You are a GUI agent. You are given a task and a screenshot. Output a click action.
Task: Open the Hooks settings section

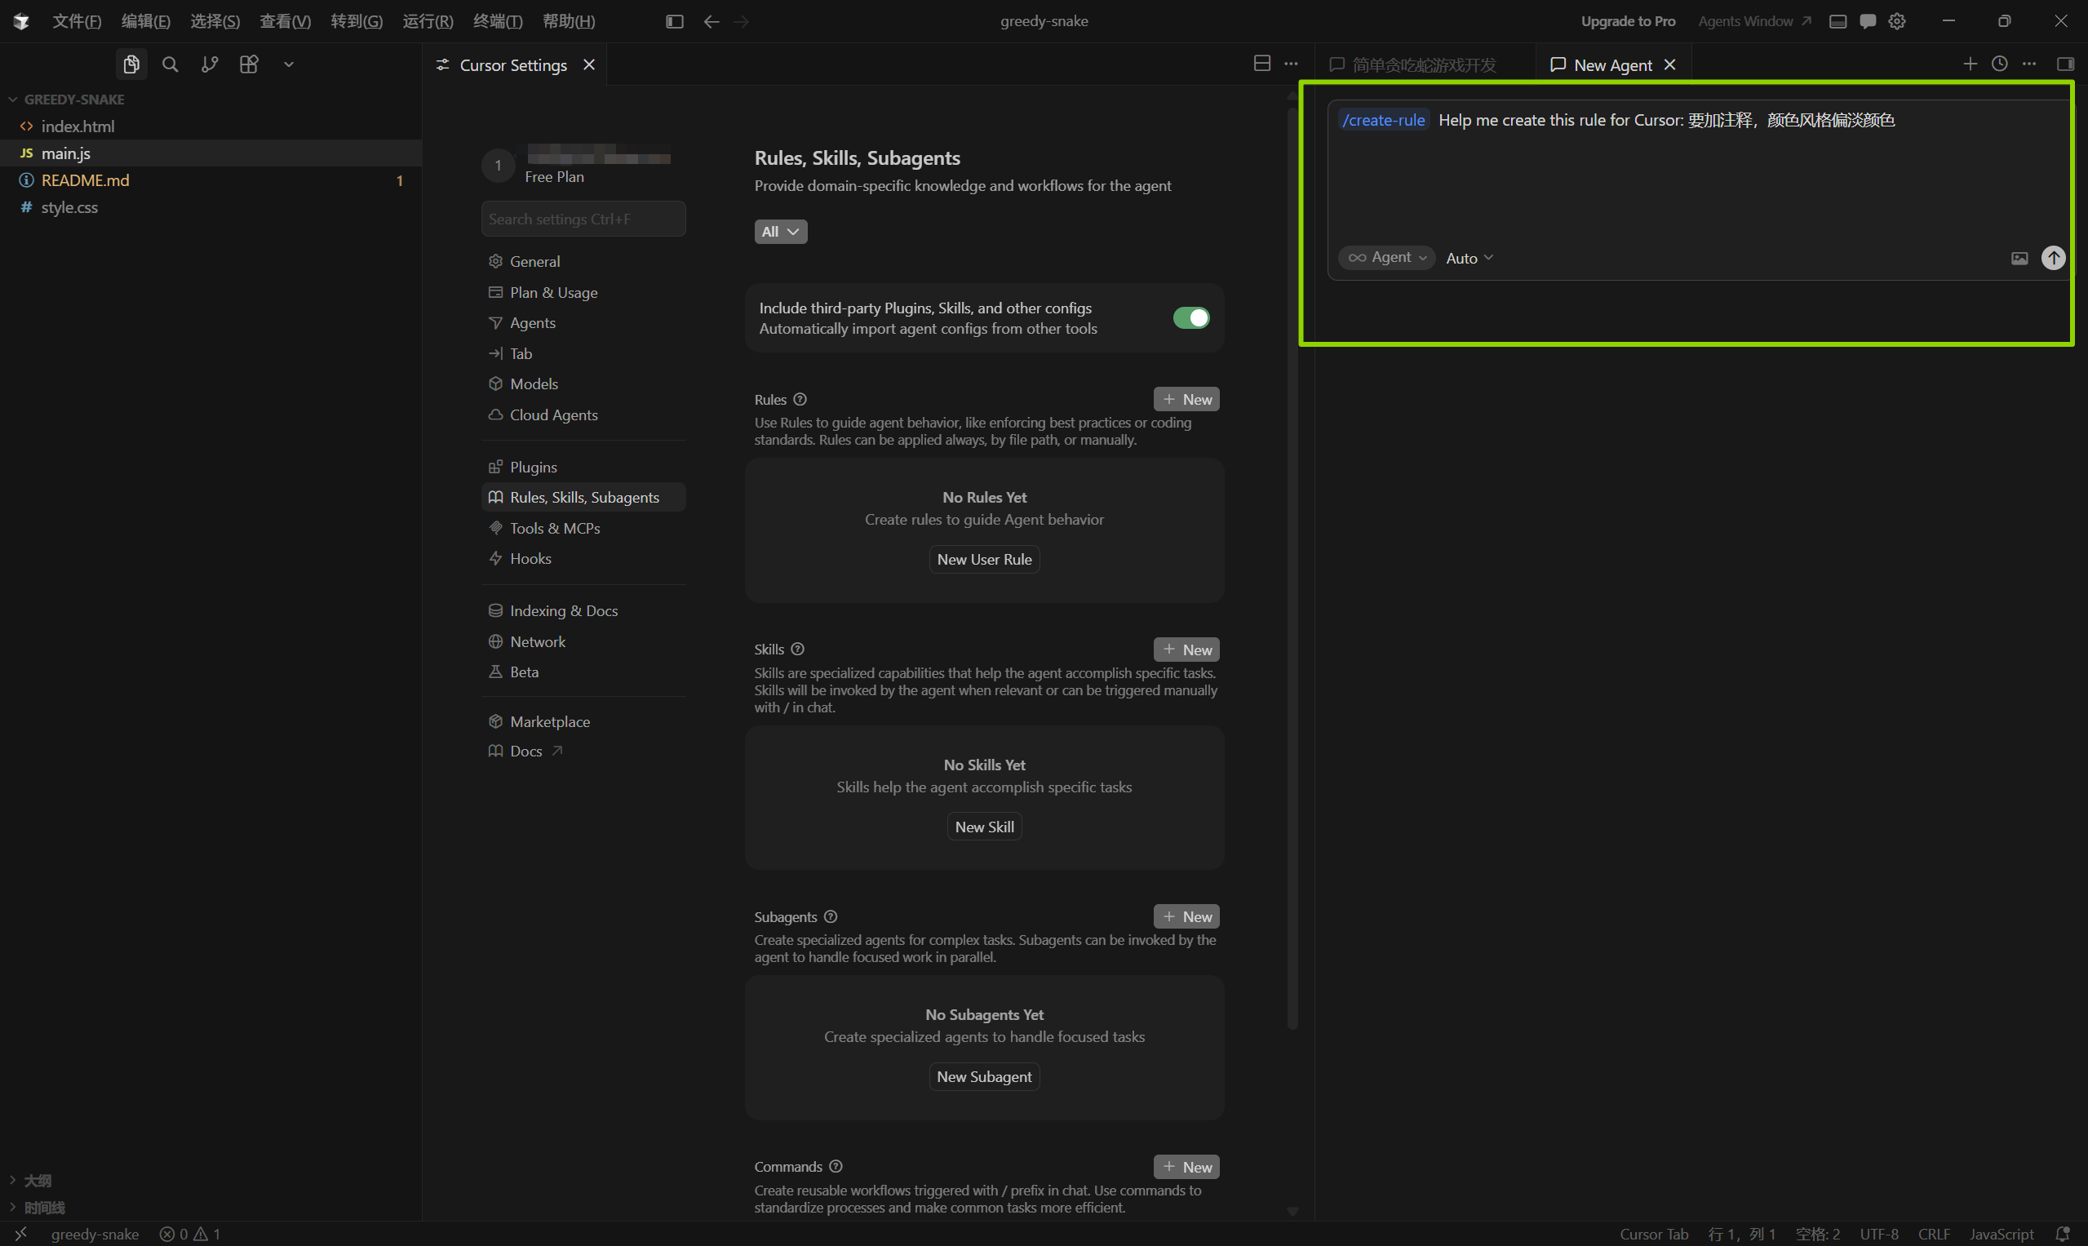click(583, 558)
